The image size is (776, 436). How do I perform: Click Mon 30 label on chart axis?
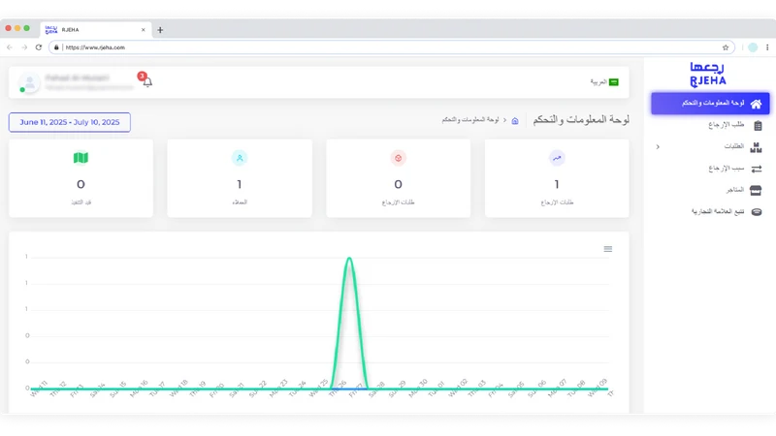(419, 389)
